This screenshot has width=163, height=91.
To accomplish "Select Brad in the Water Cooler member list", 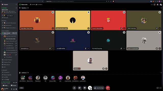I will (10, 39).
